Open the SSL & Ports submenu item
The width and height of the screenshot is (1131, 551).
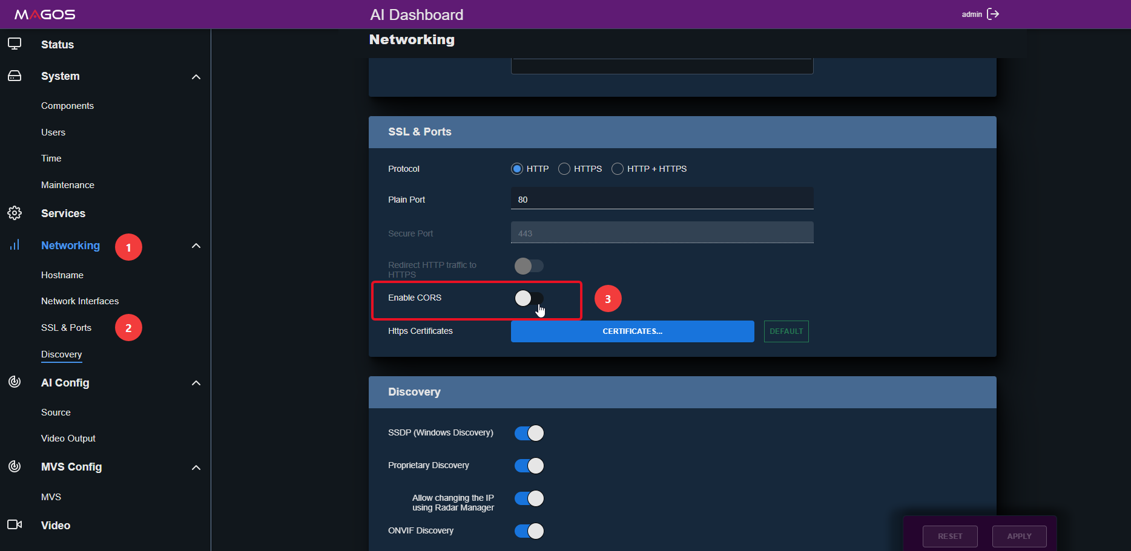coord(67,327)
